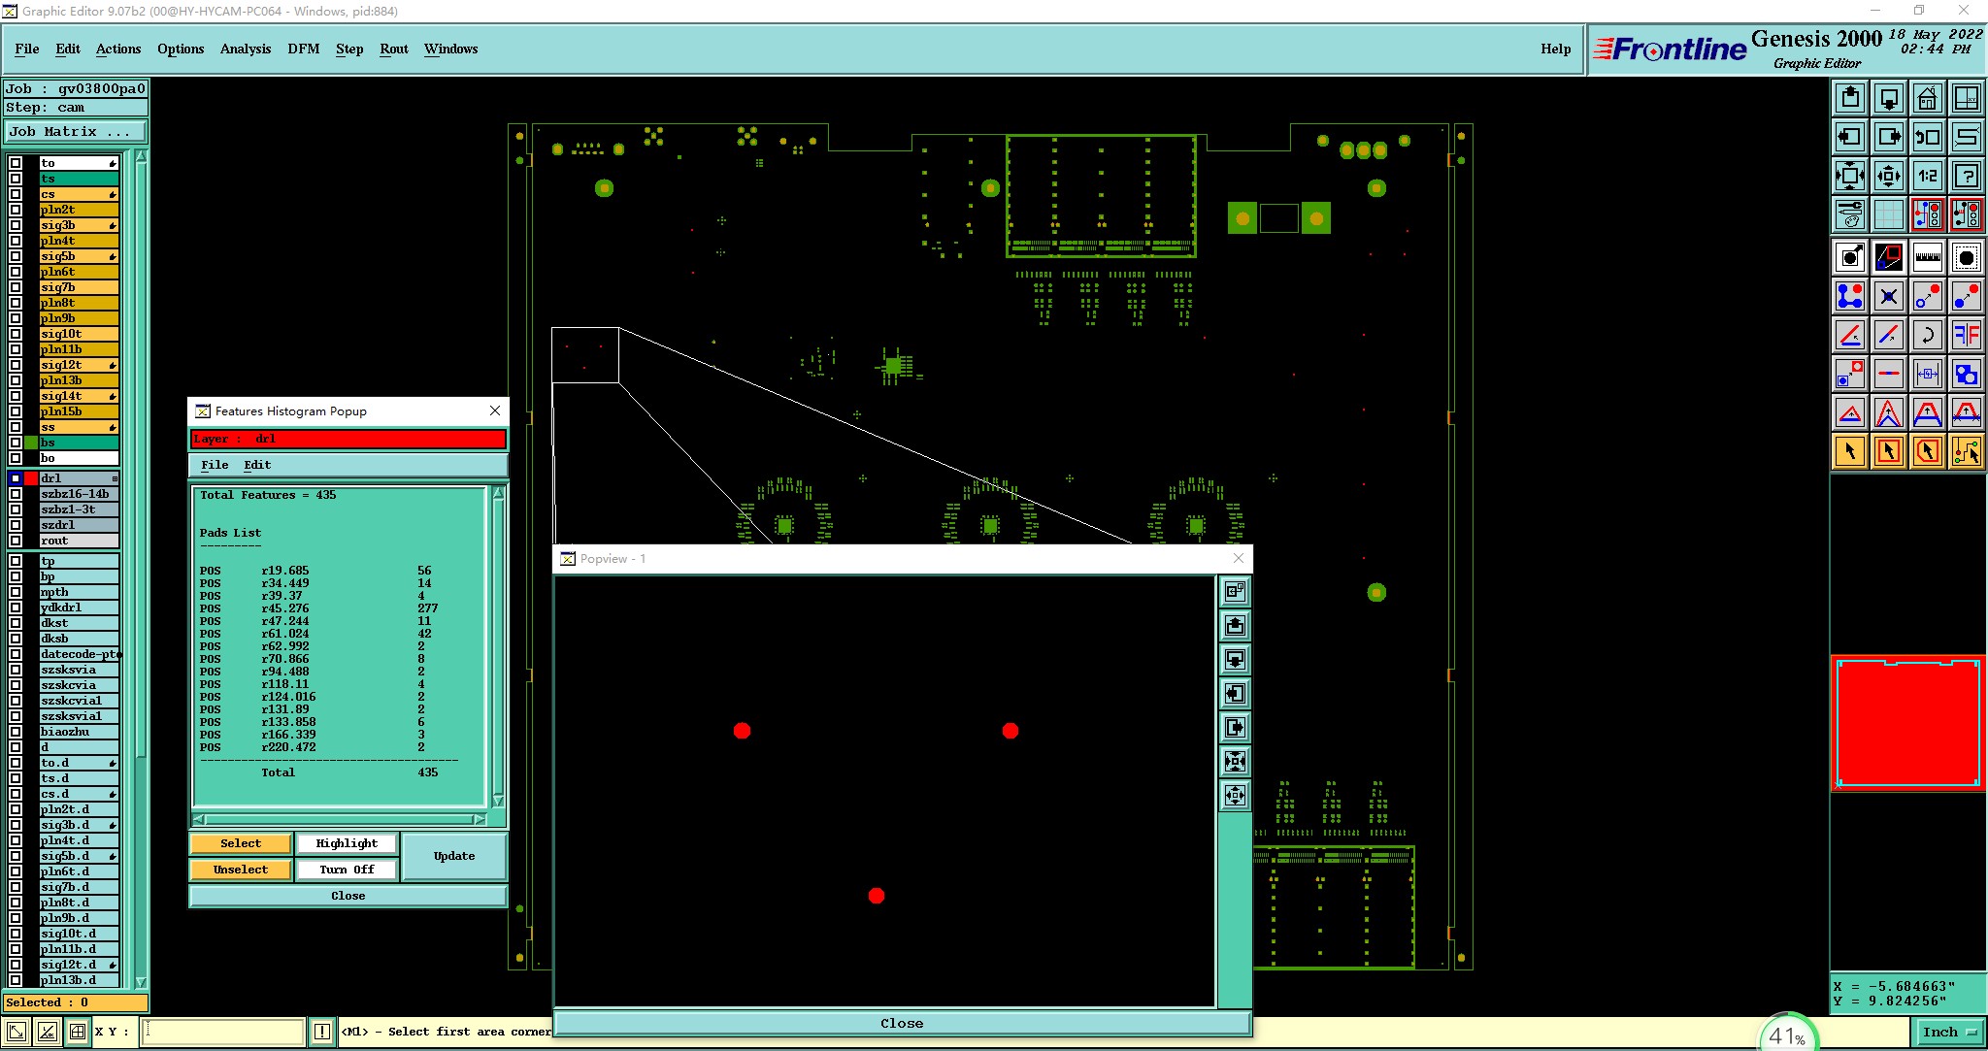Enable the sig7b layer checkbox
The image size is (1988, 1051).
16,287
